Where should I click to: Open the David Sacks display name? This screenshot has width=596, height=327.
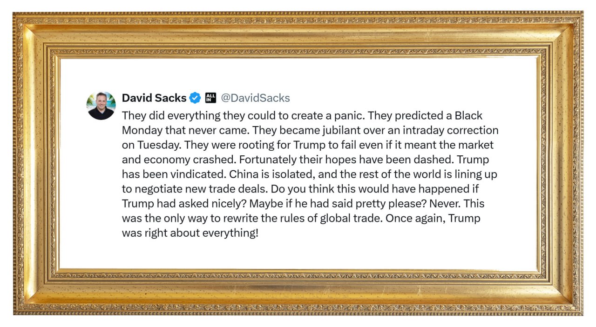(154, 98)
